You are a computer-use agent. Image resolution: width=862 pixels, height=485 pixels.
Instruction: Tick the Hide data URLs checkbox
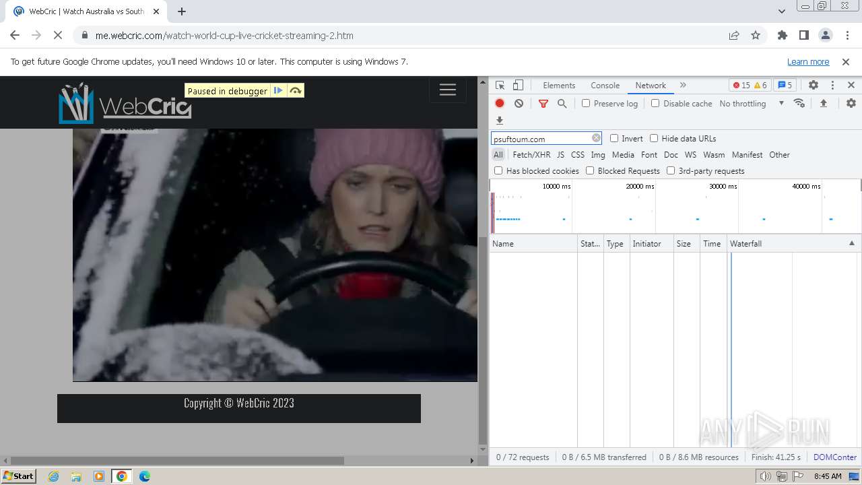pyautogui.click(x=654, y=138)
